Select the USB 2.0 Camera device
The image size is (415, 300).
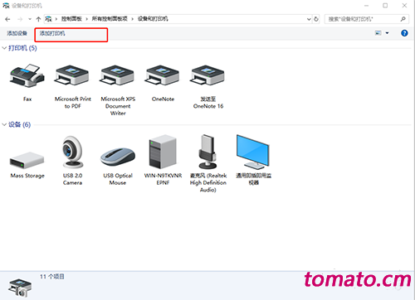72,152
